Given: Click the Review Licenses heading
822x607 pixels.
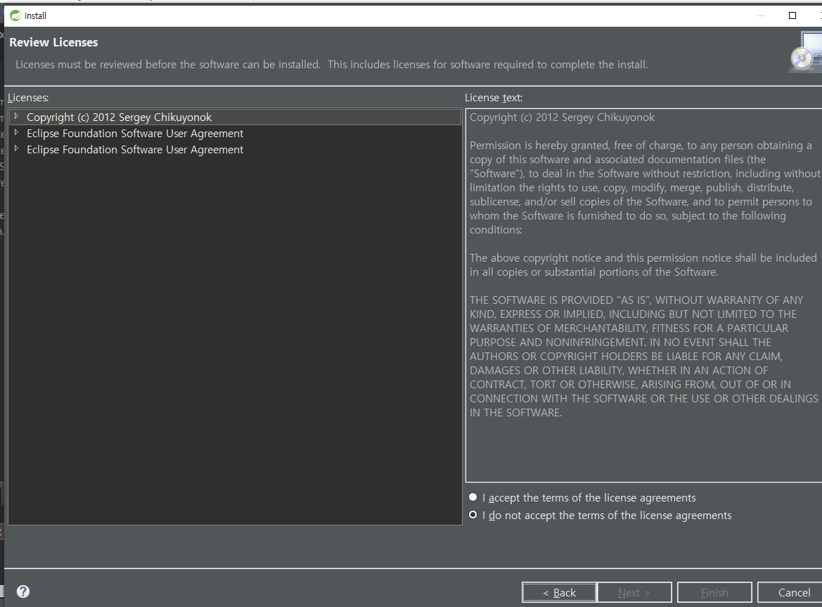Looking at the screenshot, I should (x=53, y=42).
